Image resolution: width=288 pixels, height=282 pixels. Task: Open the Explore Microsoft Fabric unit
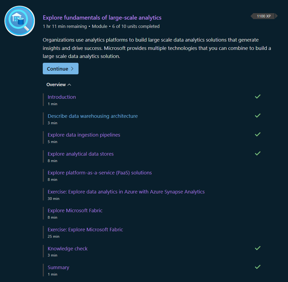(75, 210)
